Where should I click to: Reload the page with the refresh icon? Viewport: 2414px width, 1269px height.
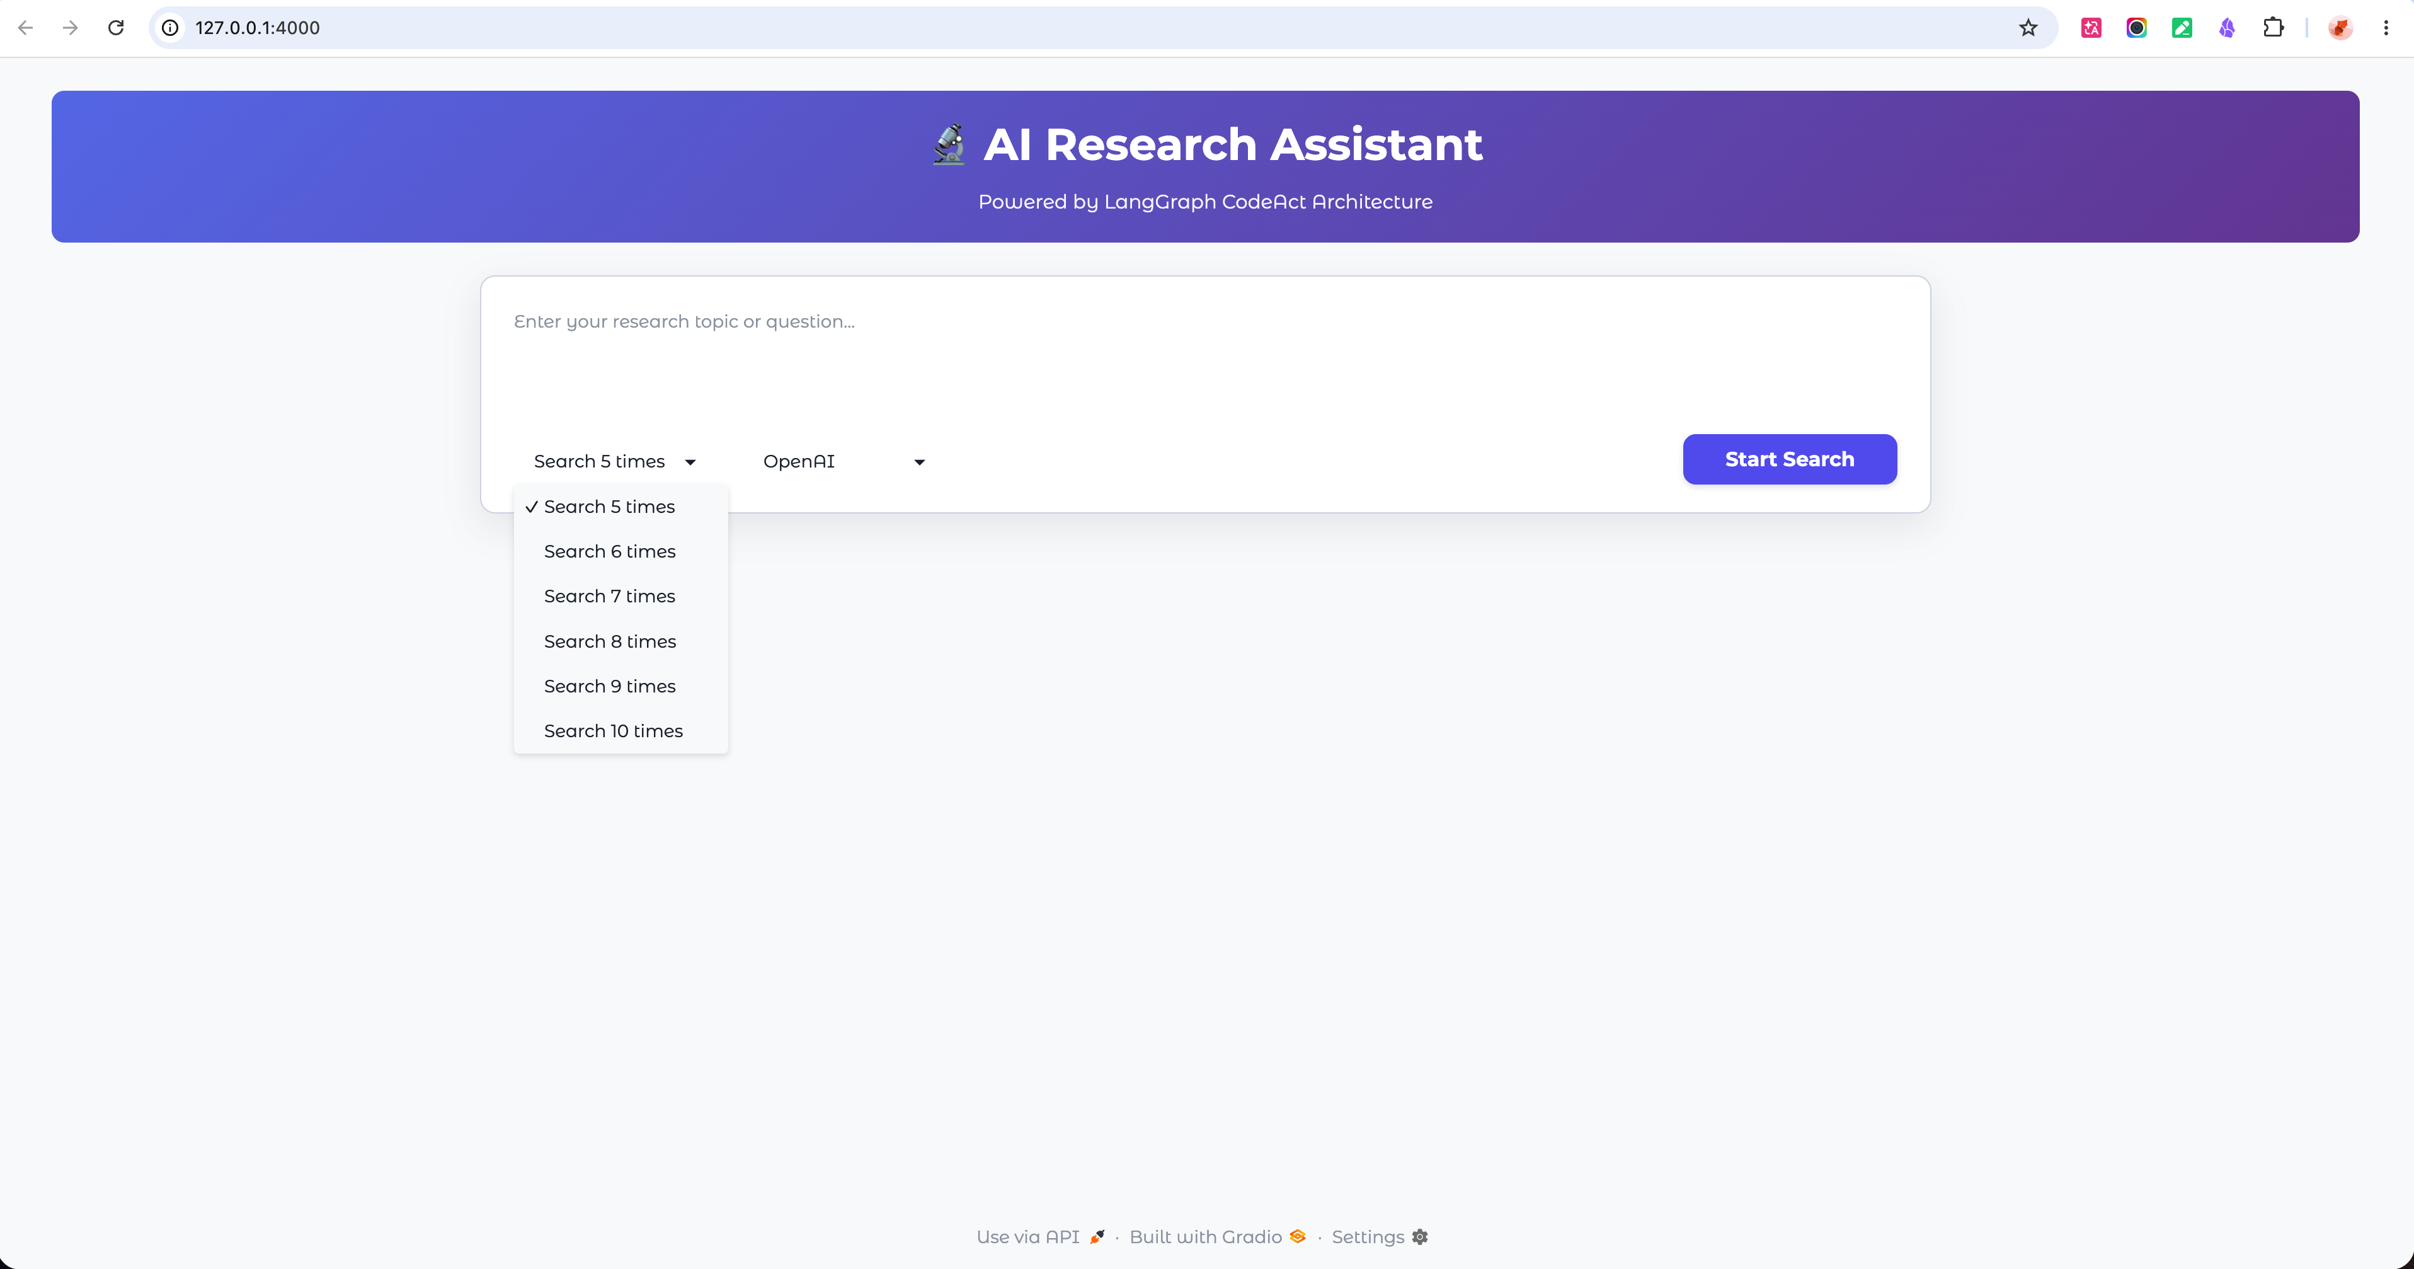[x=116, y=28]
